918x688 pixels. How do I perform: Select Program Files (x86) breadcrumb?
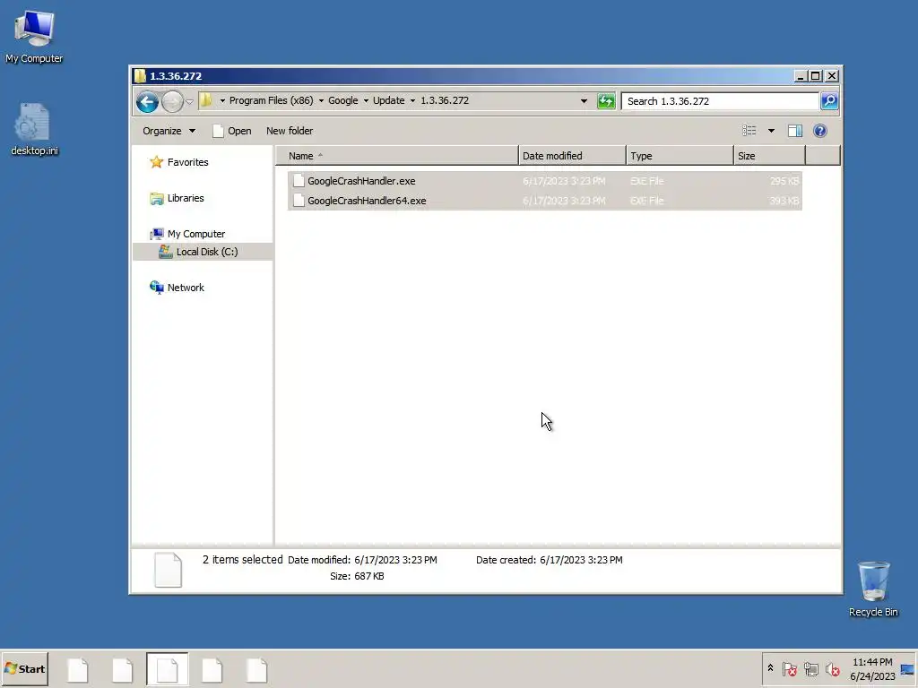click(x=271, y=100)
